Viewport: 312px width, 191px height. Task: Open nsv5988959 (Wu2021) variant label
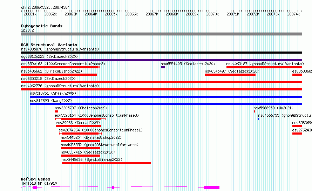click(x=273, y=108)
